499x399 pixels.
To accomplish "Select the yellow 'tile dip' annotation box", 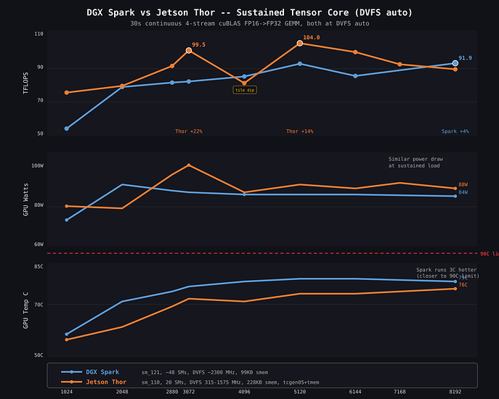I will click(245, 90).
